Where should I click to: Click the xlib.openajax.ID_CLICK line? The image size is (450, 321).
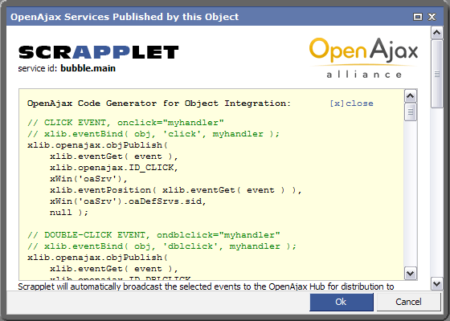(x=114, y=168)
